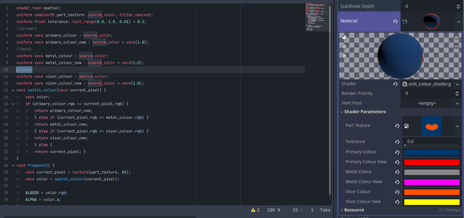Select the sphere preview shape icon
This screenshot has height=218, width=464.
tap(344, 38)
